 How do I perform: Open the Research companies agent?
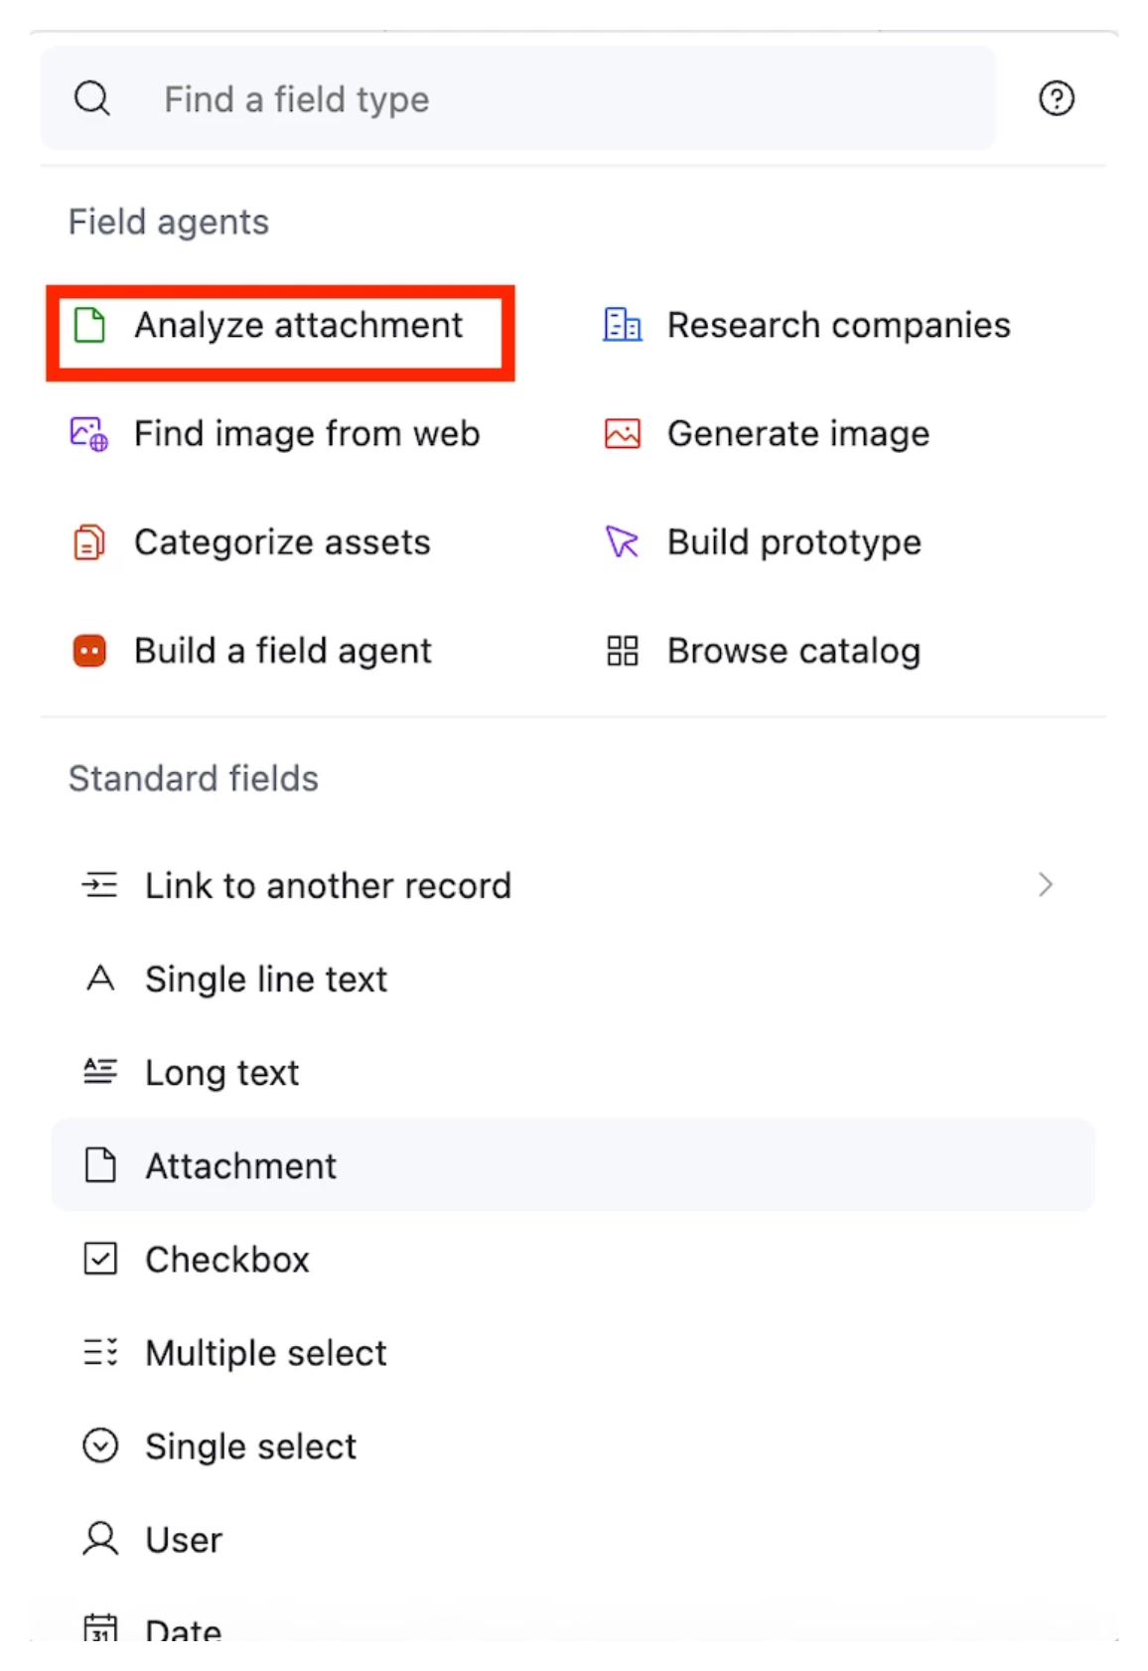point(839,325)
